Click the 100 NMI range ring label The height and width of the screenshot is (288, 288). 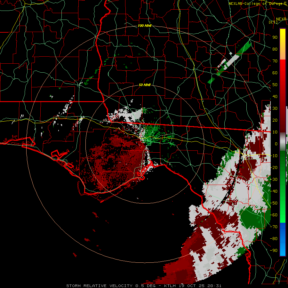pos(145,26)
